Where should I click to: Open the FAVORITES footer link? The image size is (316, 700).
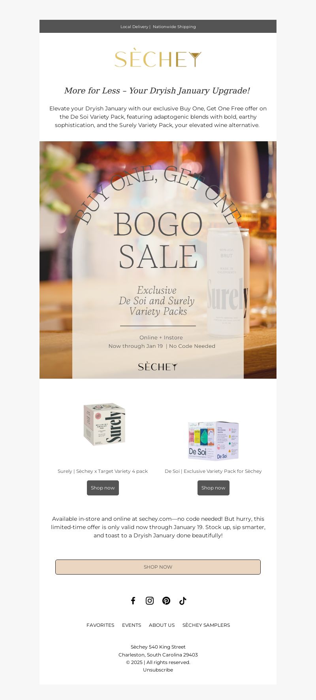pyautogui.click(x=100, y=625)
